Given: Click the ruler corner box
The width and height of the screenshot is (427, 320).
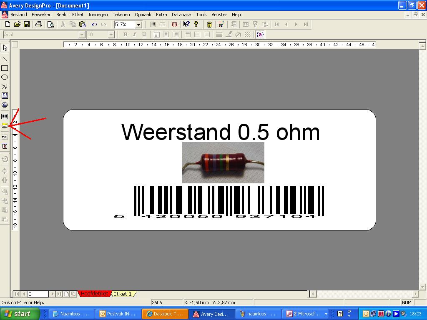Looking at the screenshot, I should pos(15,45).
